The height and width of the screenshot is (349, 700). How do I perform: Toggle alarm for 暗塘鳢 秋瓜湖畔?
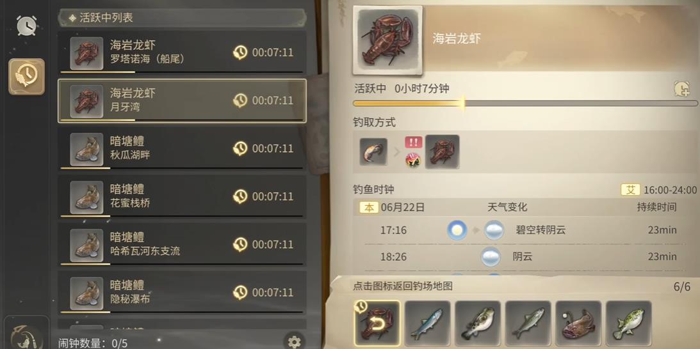(x=240, y=148)
